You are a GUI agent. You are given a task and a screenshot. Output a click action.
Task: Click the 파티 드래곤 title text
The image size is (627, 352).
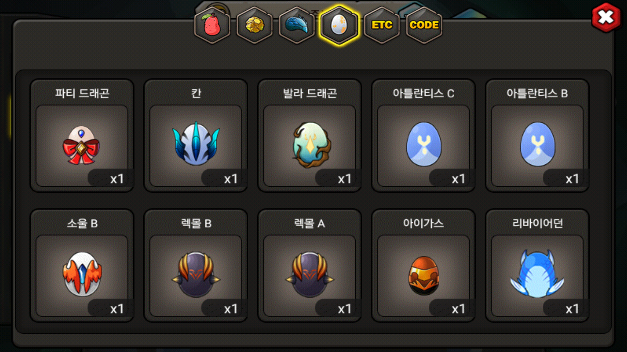(x=82, y=94)
